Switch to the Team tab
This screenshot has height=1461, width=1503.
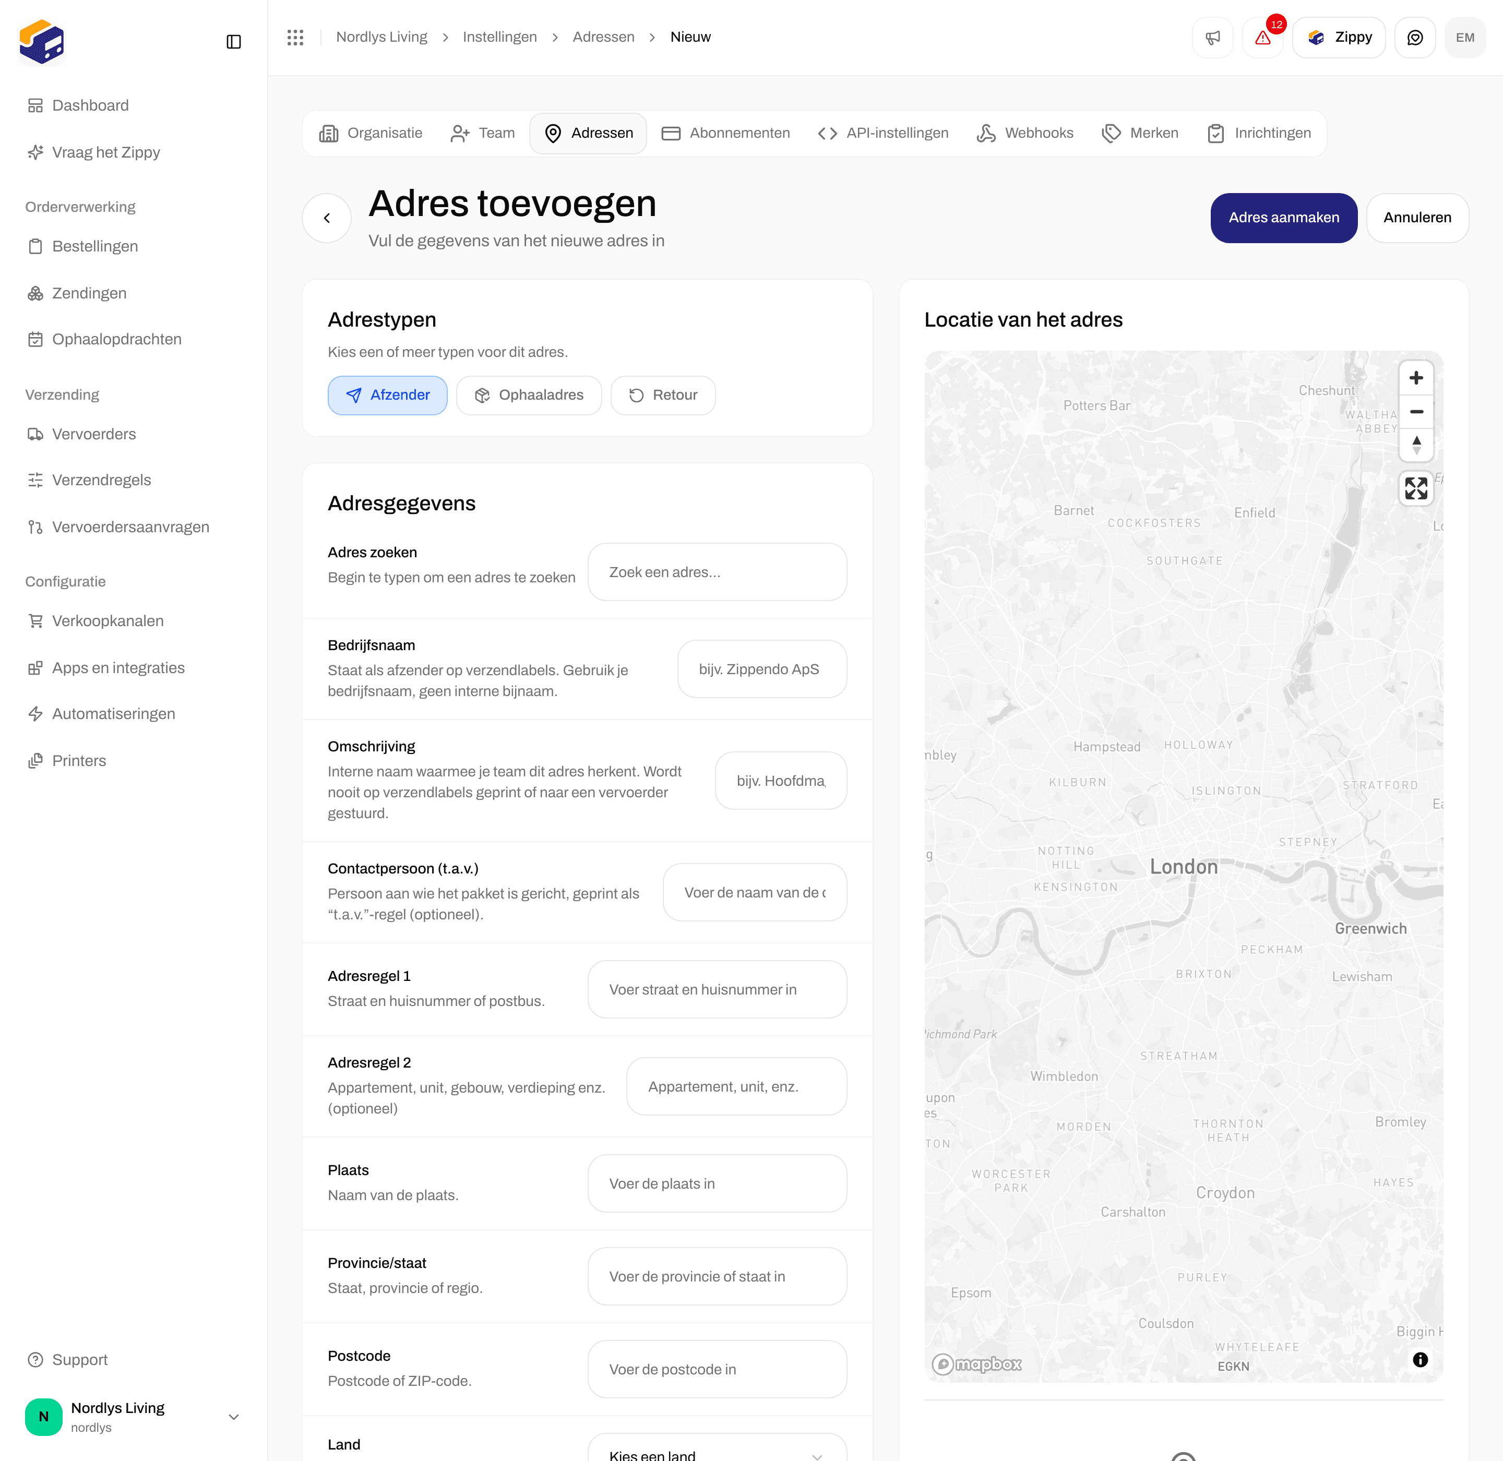coord(482,134)
